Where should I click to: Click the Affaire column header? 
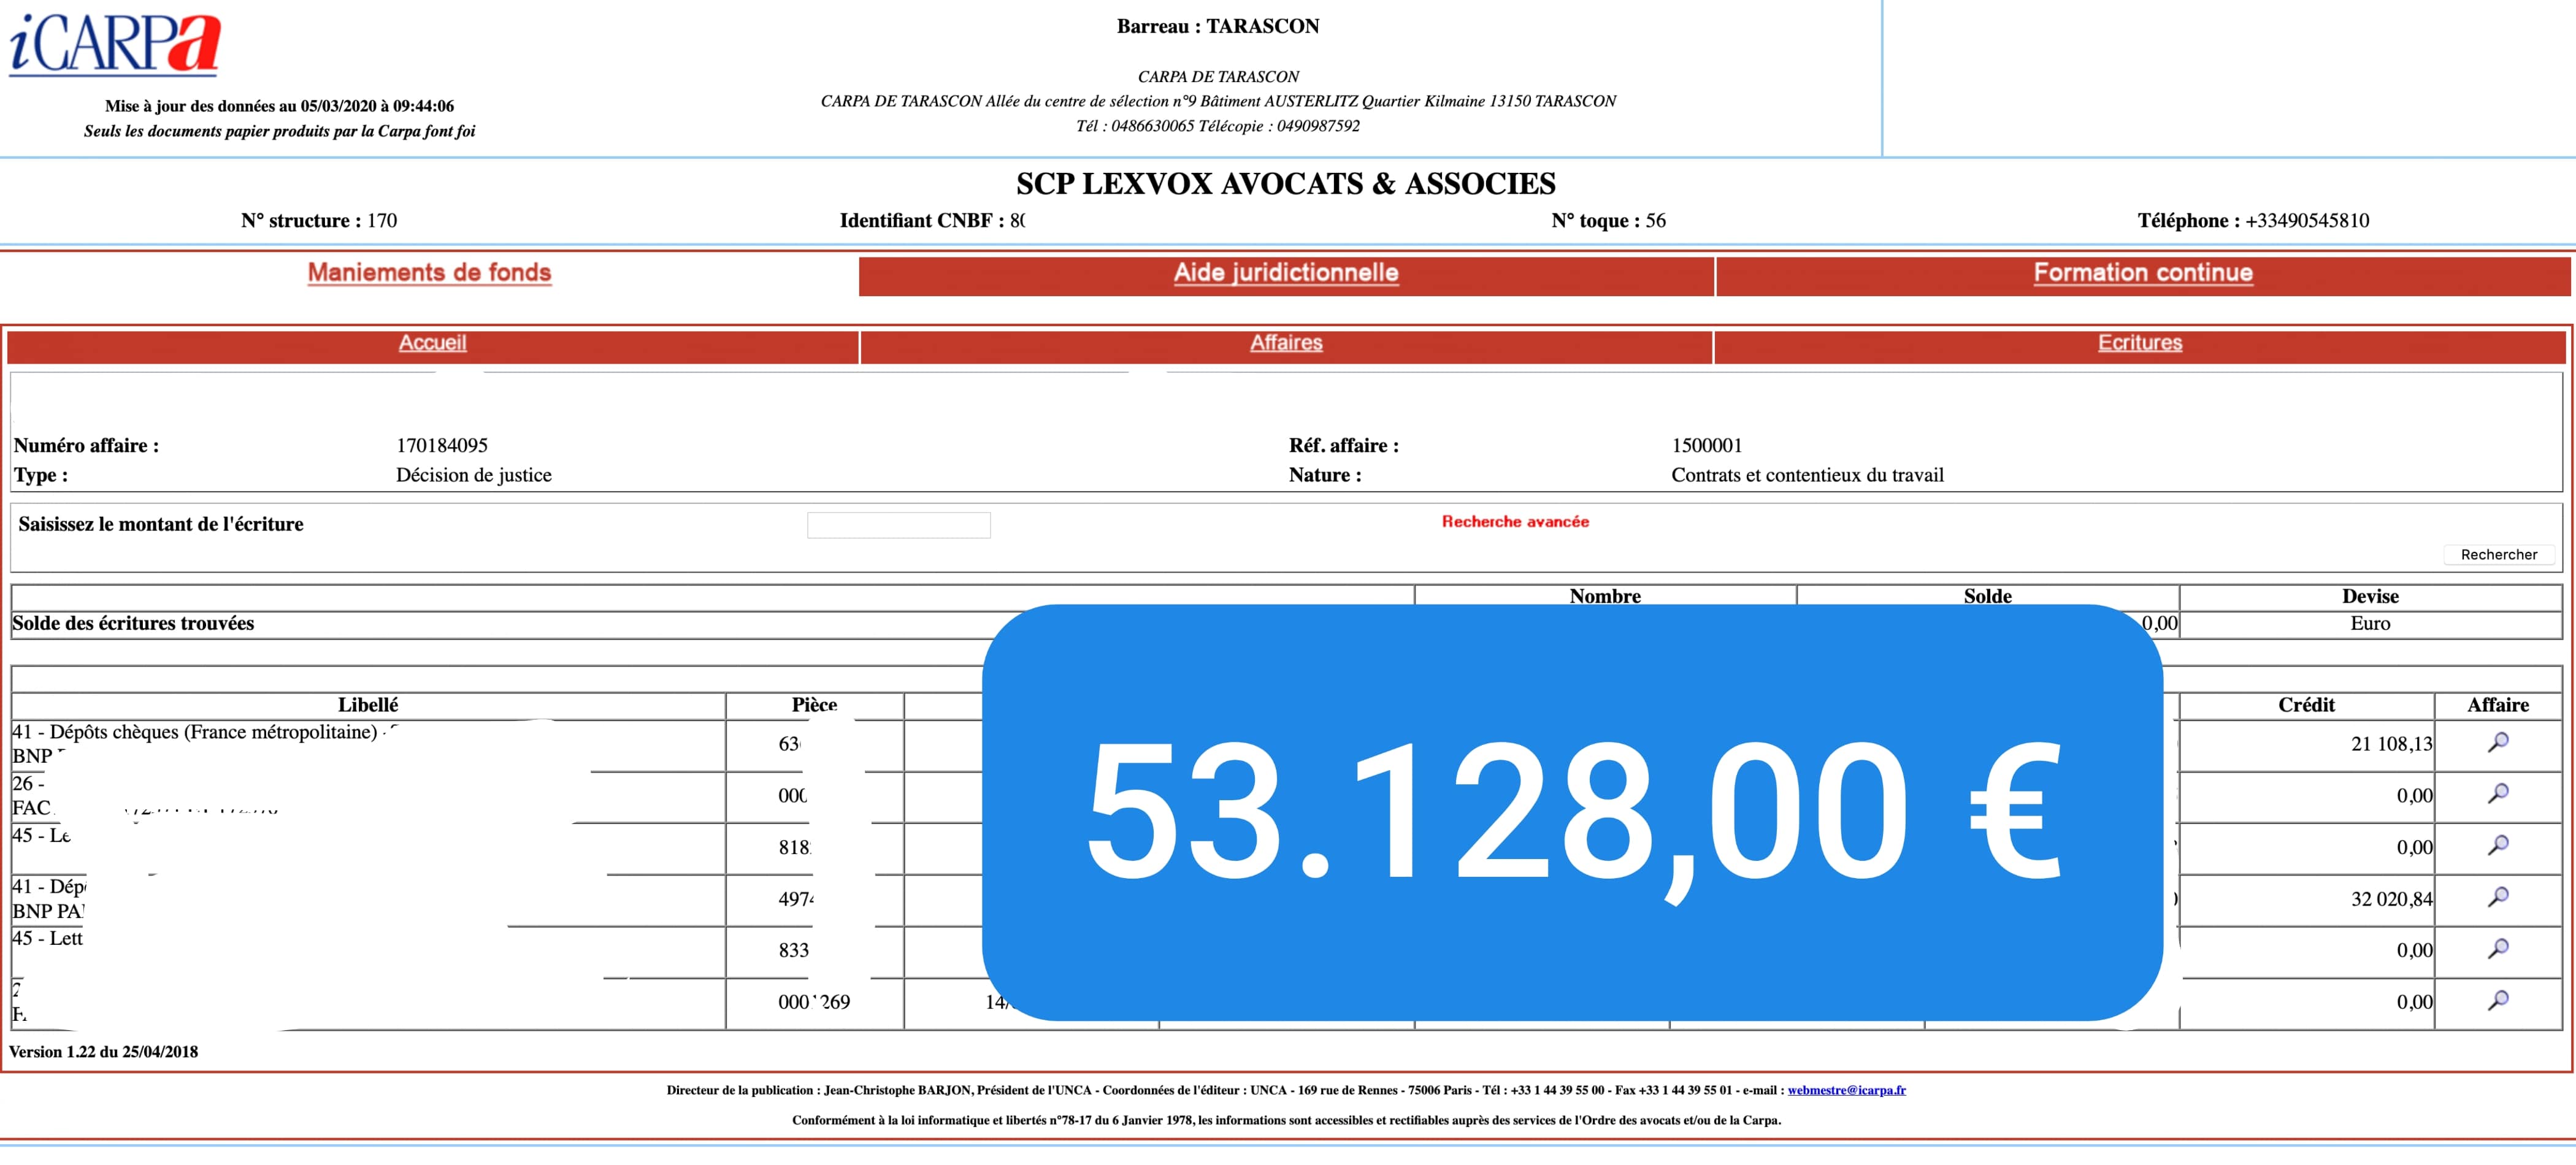[2498, 705]
